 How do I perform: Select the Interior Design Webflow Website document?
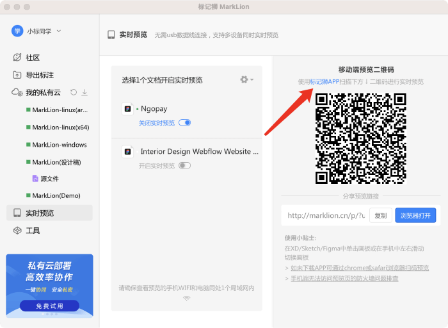coord(200,152)
